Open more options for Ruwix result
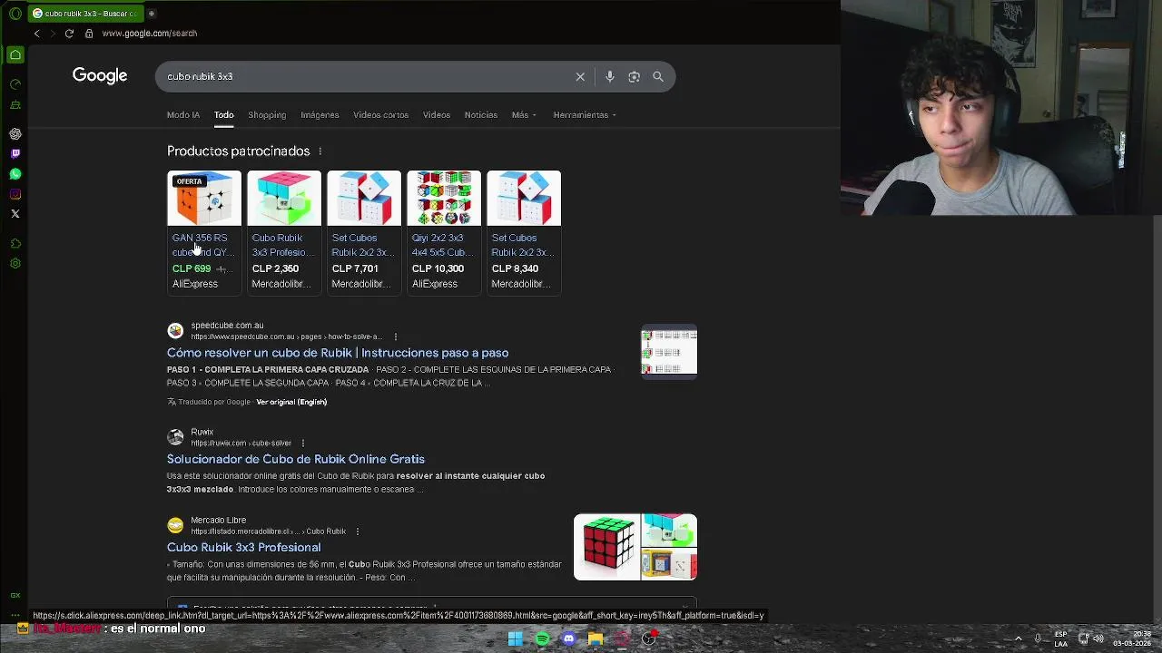 (x=302, y=443)
